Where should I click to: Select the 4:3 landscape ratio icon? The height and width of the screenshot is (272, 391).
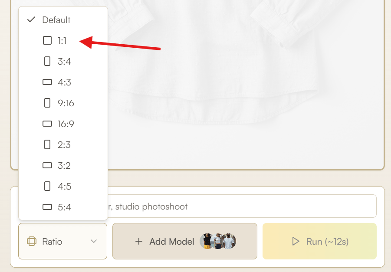coord(47,82)
